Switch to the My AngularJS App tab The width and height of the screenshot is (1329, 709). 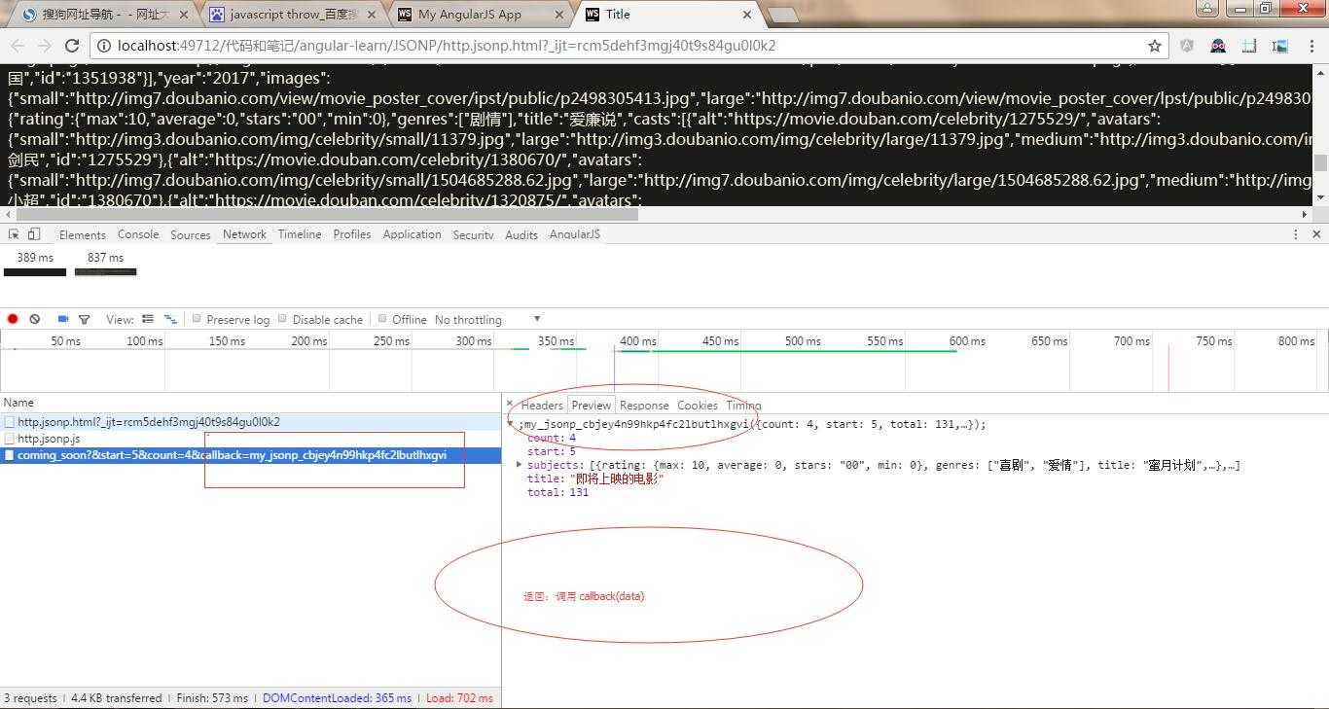pyautogui.click(x=482, y=15)
